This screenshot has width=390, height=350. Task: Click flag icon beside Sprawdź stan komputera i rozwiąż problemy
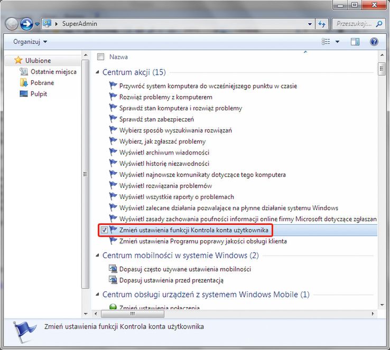tap(113, 108)
